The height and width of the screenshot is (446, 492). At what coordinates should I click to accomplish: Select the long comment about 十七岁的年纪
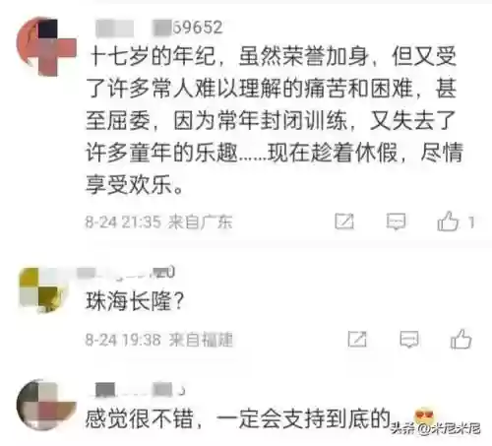pyautogui.click(x=275, y=121)
